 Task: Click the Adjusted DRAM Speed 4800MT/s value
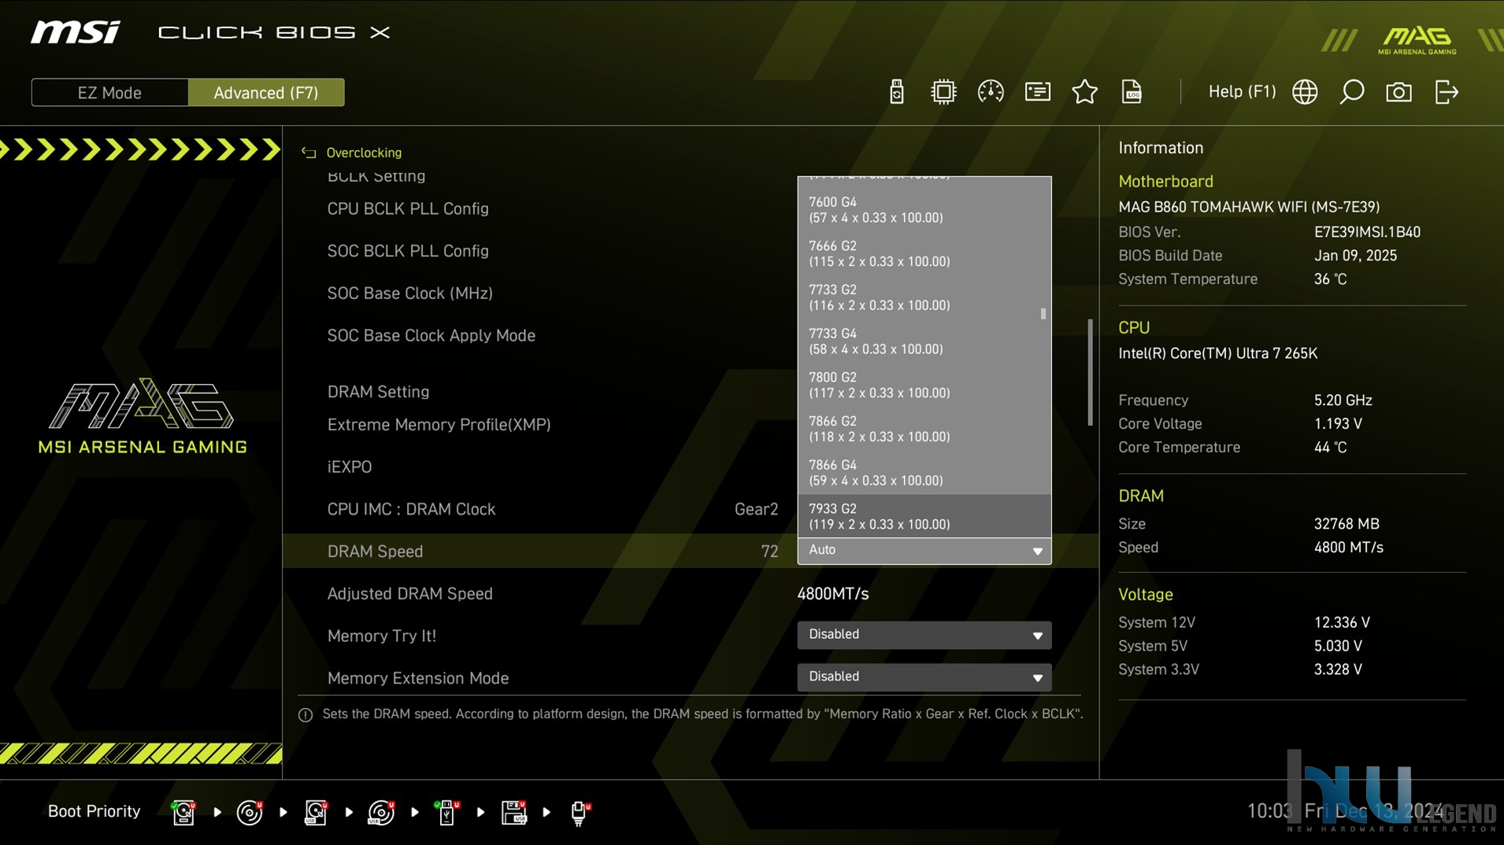832,594
